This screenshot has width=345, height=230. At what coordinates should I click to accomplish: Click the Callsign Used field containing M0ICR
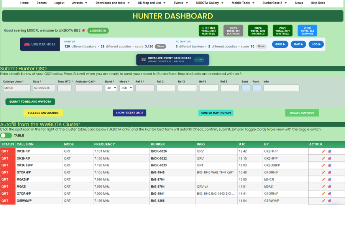17,88
